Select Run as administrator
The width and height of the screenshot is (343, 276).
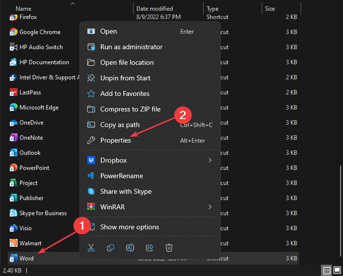(x=150, y=47)
